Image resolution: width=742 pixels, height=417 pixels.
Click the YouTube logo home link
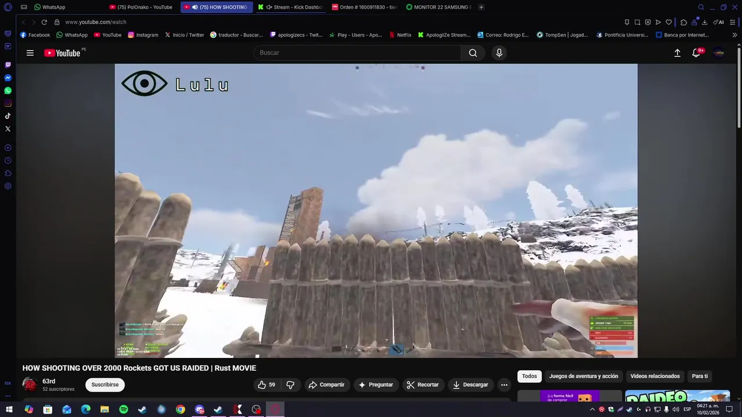point(62,53)
